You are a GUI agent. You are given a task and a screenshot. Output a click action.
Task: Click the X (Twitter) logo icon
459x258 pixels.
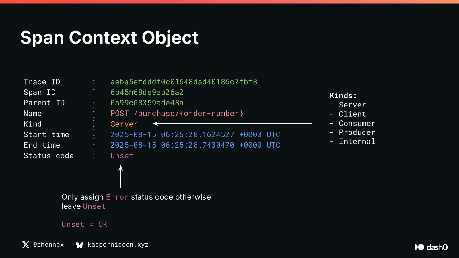(26, 245)
